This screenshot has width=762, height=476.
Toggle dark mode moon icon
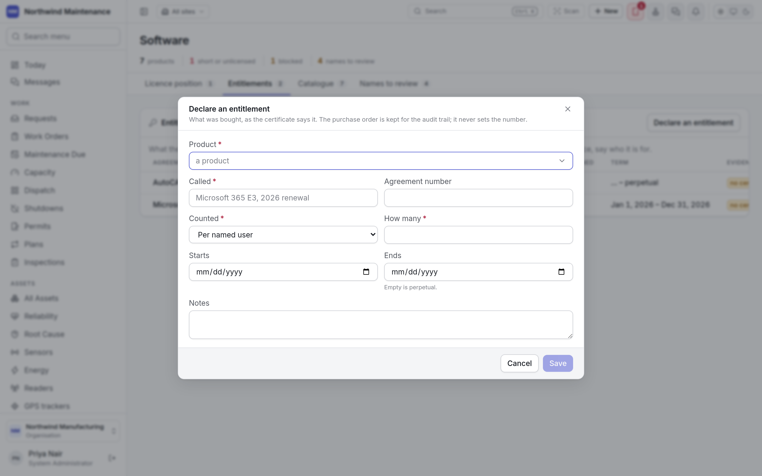click(x=746, y=12)
